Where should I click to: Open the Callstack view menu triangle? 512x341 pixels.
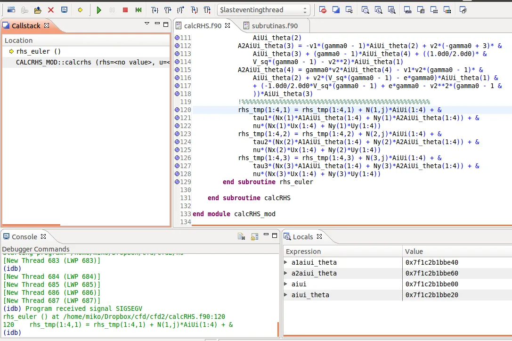coord(147,24)
